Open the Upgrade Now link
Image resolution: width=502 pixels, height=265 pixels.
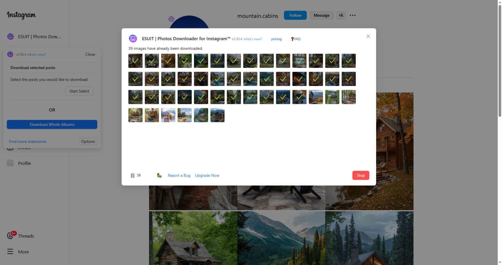(207, 175)
